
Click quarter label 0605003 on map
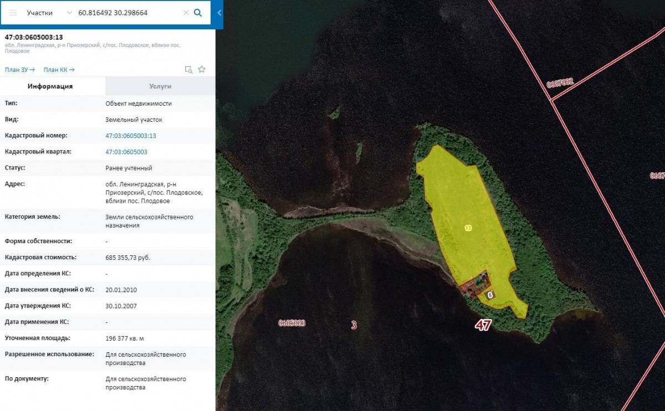point(291,323)
